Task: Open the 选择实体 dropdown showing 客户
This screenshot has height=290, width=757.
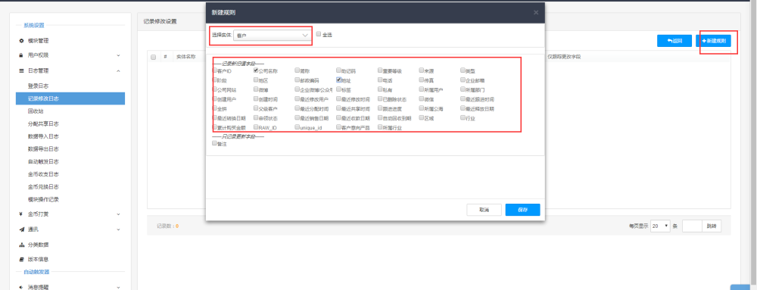Action: pyautogui.click(x=273, y=36)
